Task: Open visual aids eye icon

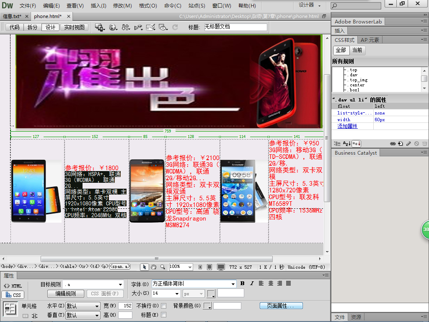Action: click(163, 27)
